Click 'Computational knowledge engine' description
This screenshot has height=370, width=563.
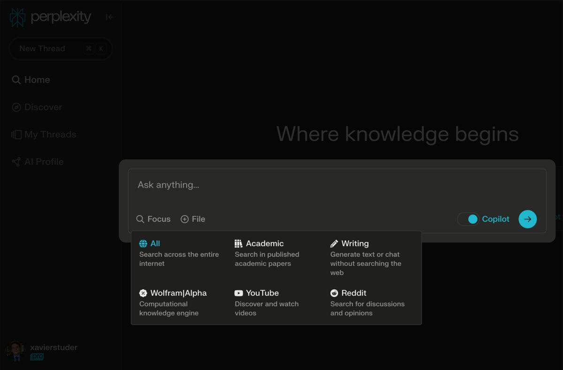tap(168, 308)
